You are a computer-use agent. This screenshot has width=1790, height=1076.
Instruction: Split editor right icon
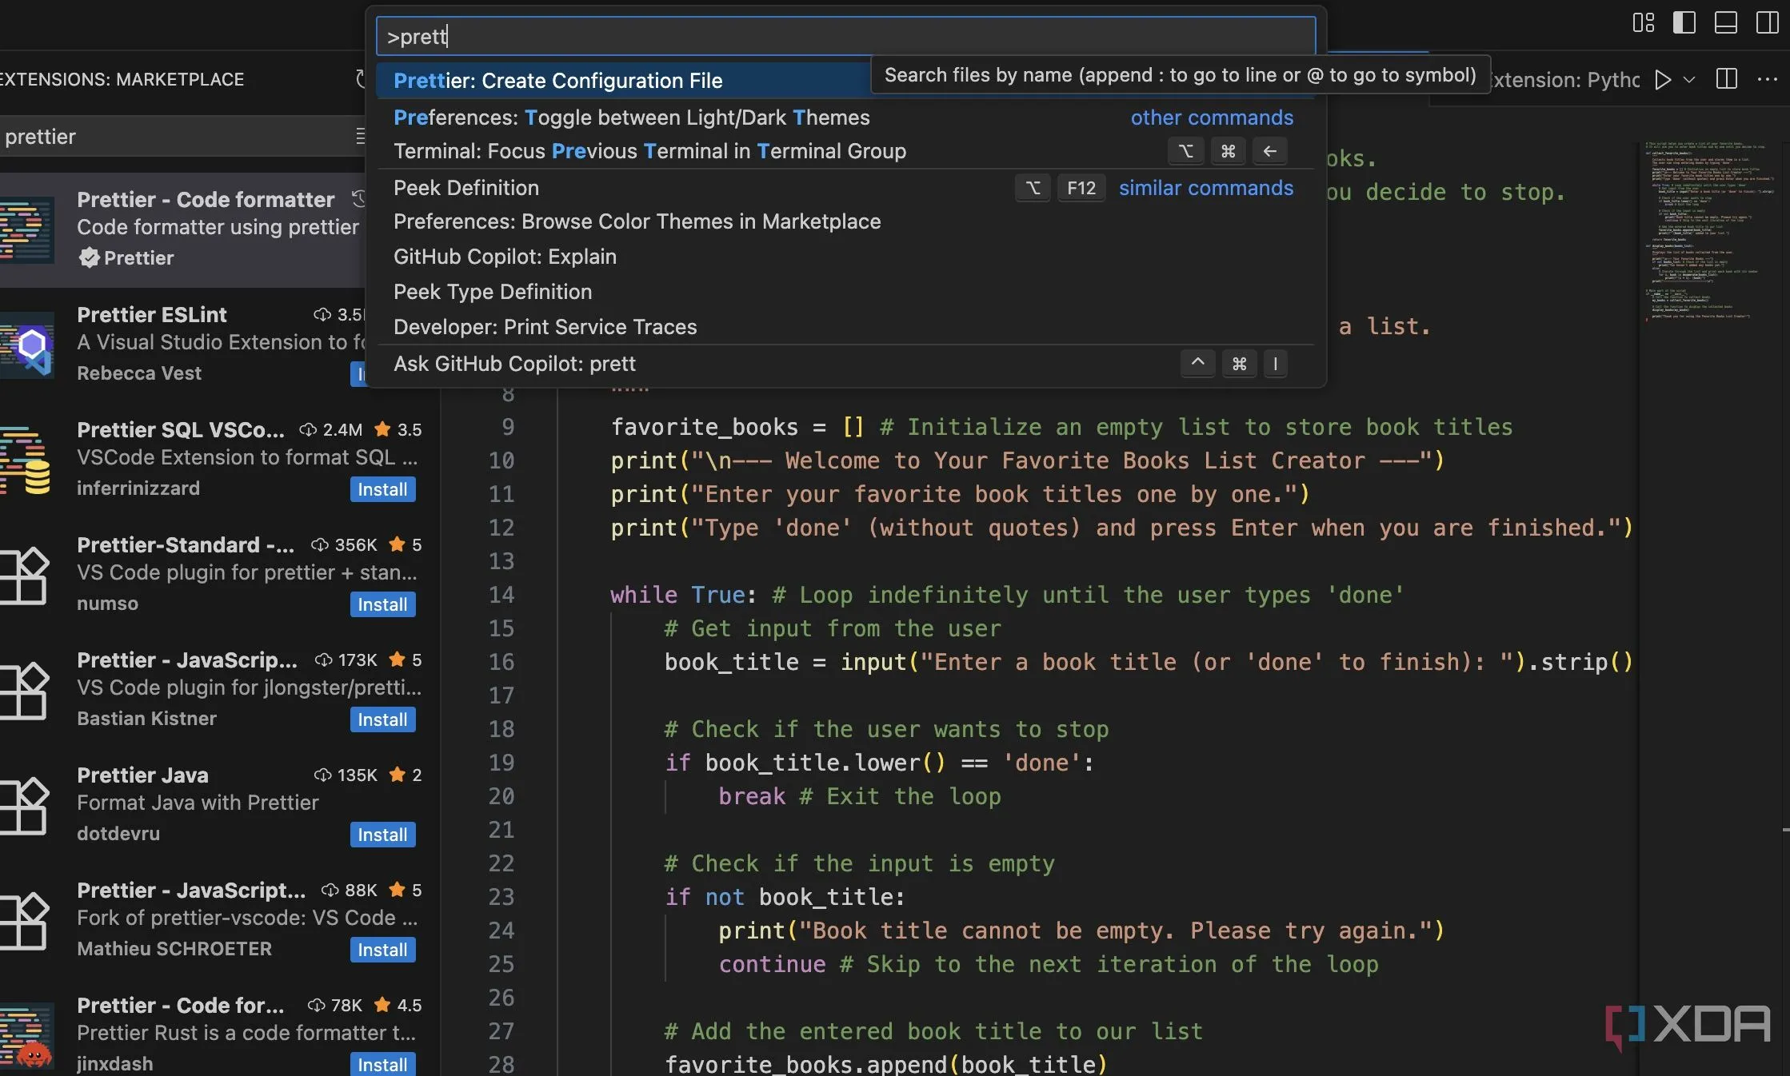(1726, 79)
